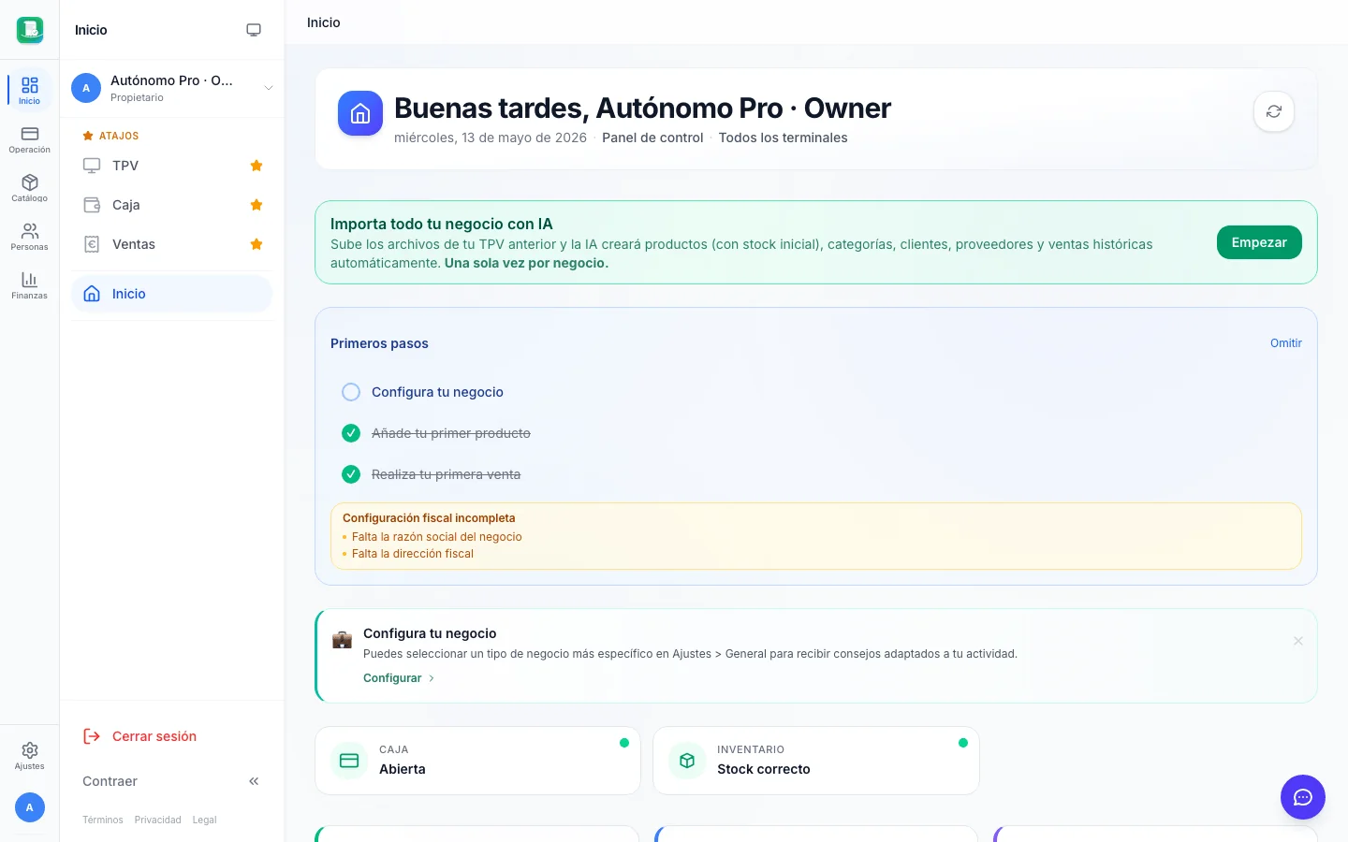Click the green app logo icon
Image resolution: width=1348 pixels, height=842 pixels.
pos(30,30)
